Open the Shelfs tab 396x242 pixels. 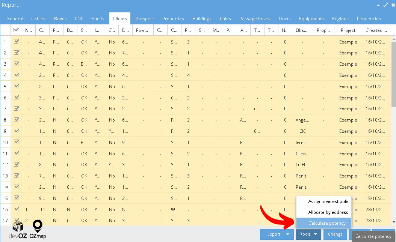point(98,19)
